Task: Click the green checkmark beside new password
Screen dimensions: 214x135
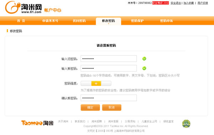Action: [144, 68]
